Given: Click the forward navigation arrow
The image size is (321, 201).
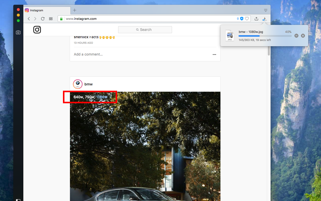Looking at the screenshot, I should tap(35, 19).
